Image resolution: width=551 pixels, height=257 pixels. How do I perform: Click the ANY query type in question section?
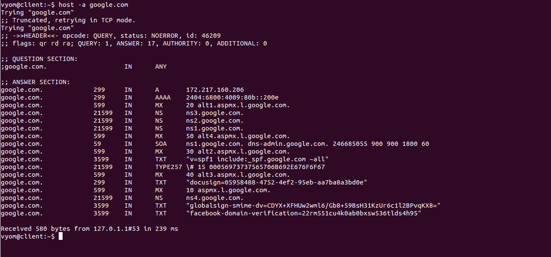point(161,67)
